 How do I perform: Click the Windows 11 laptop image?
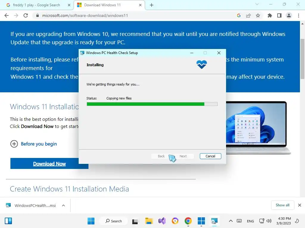point(258,128)
